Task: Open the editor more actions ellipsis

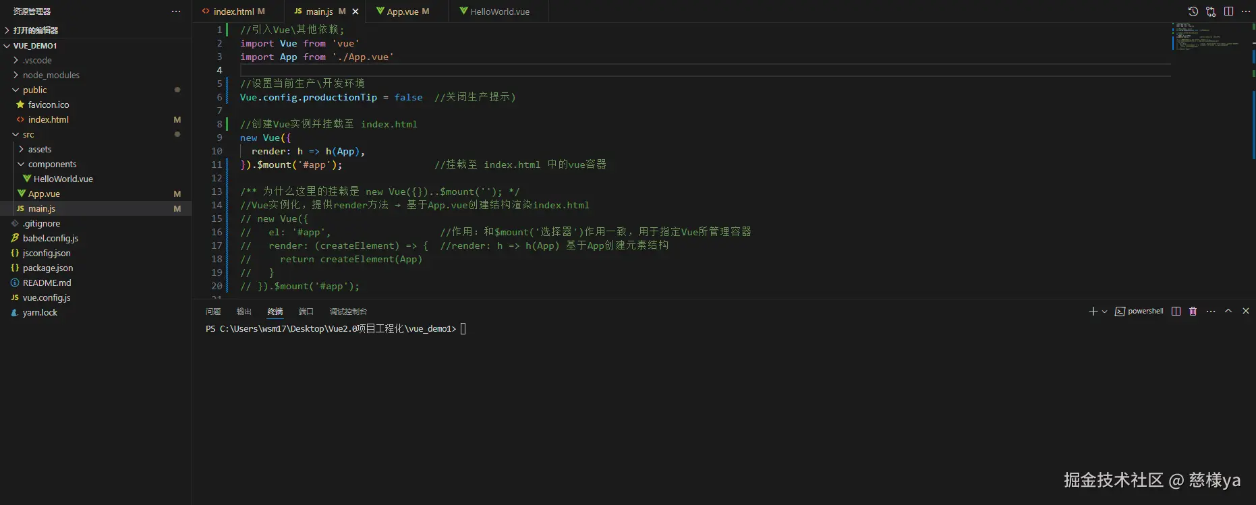Action: 1245,11
